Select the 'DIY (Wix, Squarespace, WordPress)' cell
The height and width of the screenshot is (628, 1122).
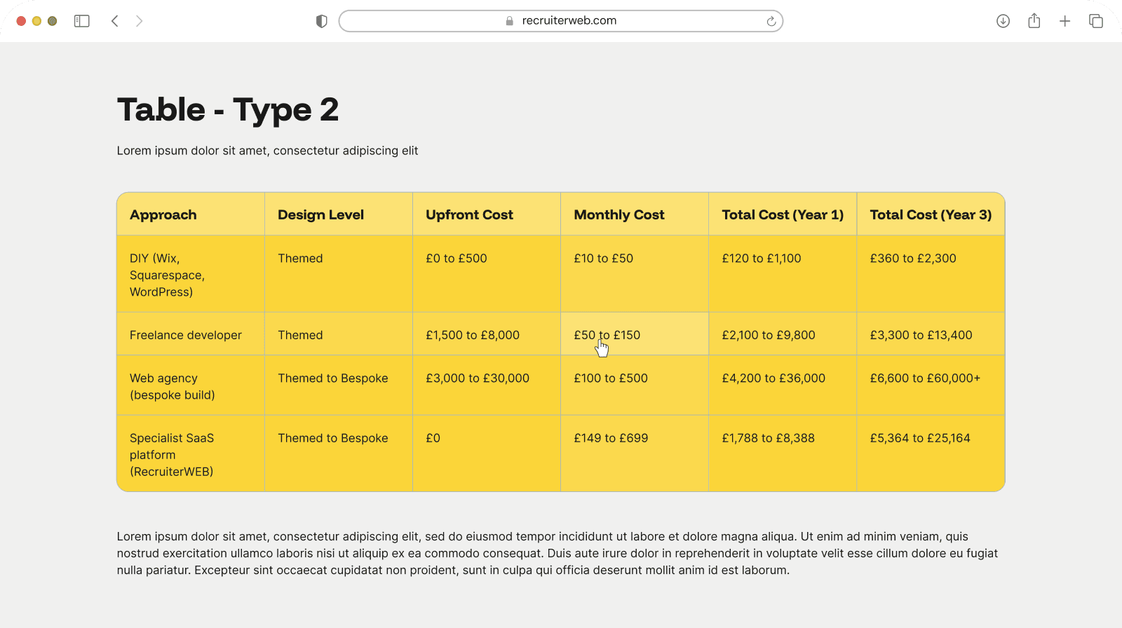[x=191, y=274]
